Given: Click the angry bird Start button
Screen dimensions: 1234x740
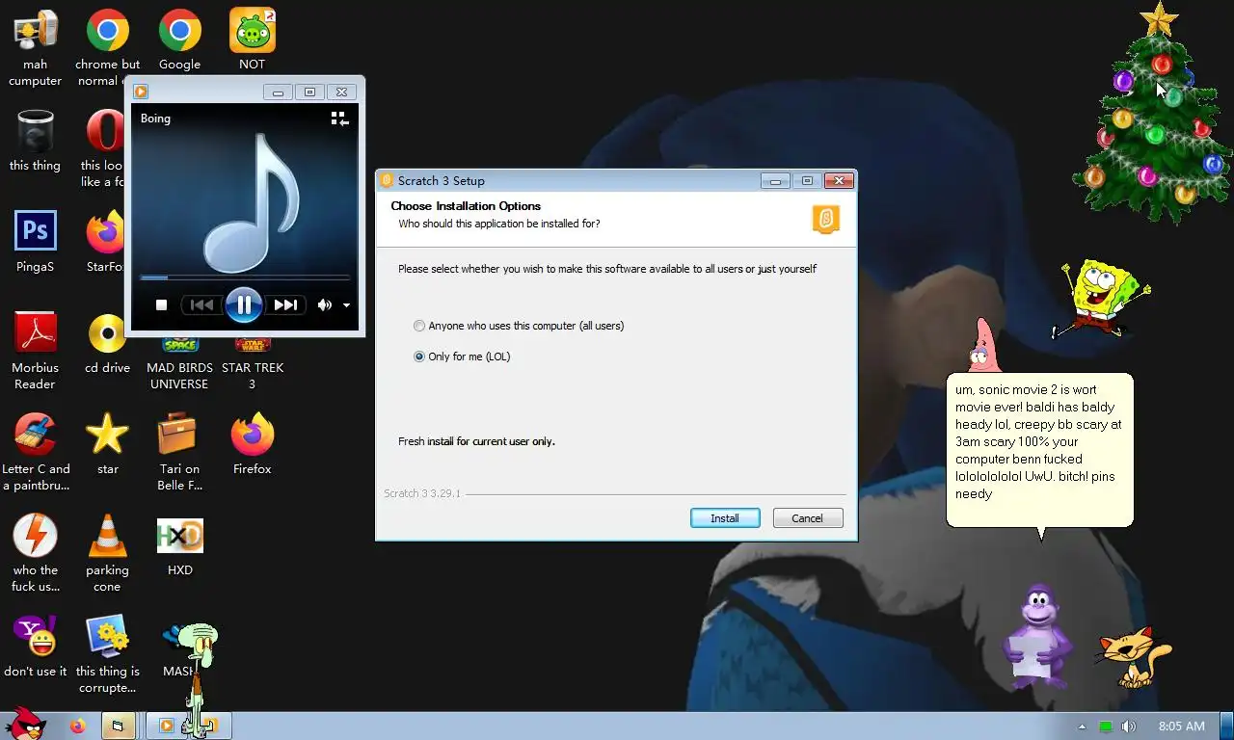Looking at the screenshot, I should [x=24, y=724].
